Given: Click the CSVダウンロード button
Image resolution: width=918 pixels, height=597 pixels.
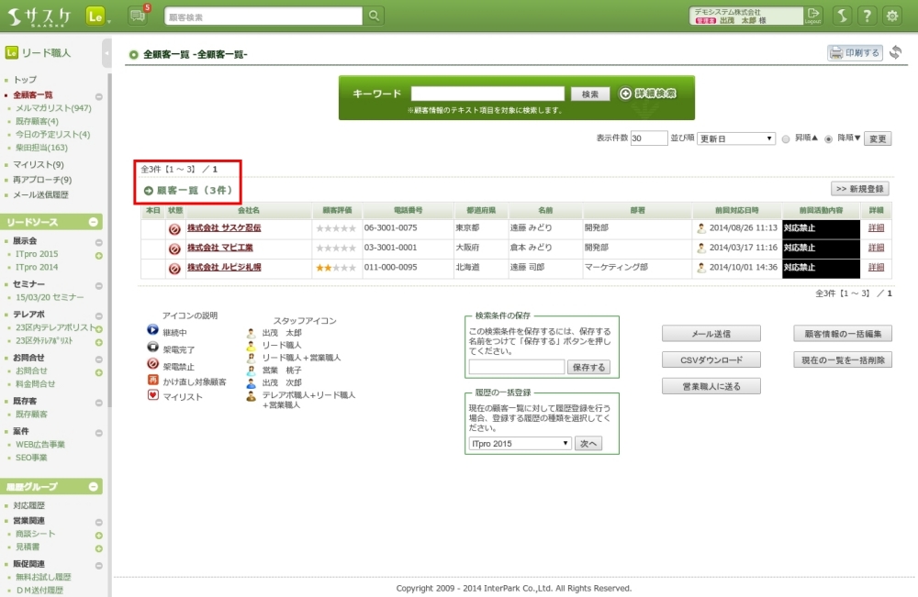Looking at the screenshot, I should click(711, 360).
